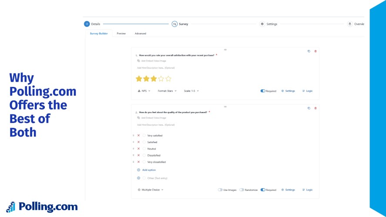Click the 'Other (Text entry)' option text

point(157,178)
